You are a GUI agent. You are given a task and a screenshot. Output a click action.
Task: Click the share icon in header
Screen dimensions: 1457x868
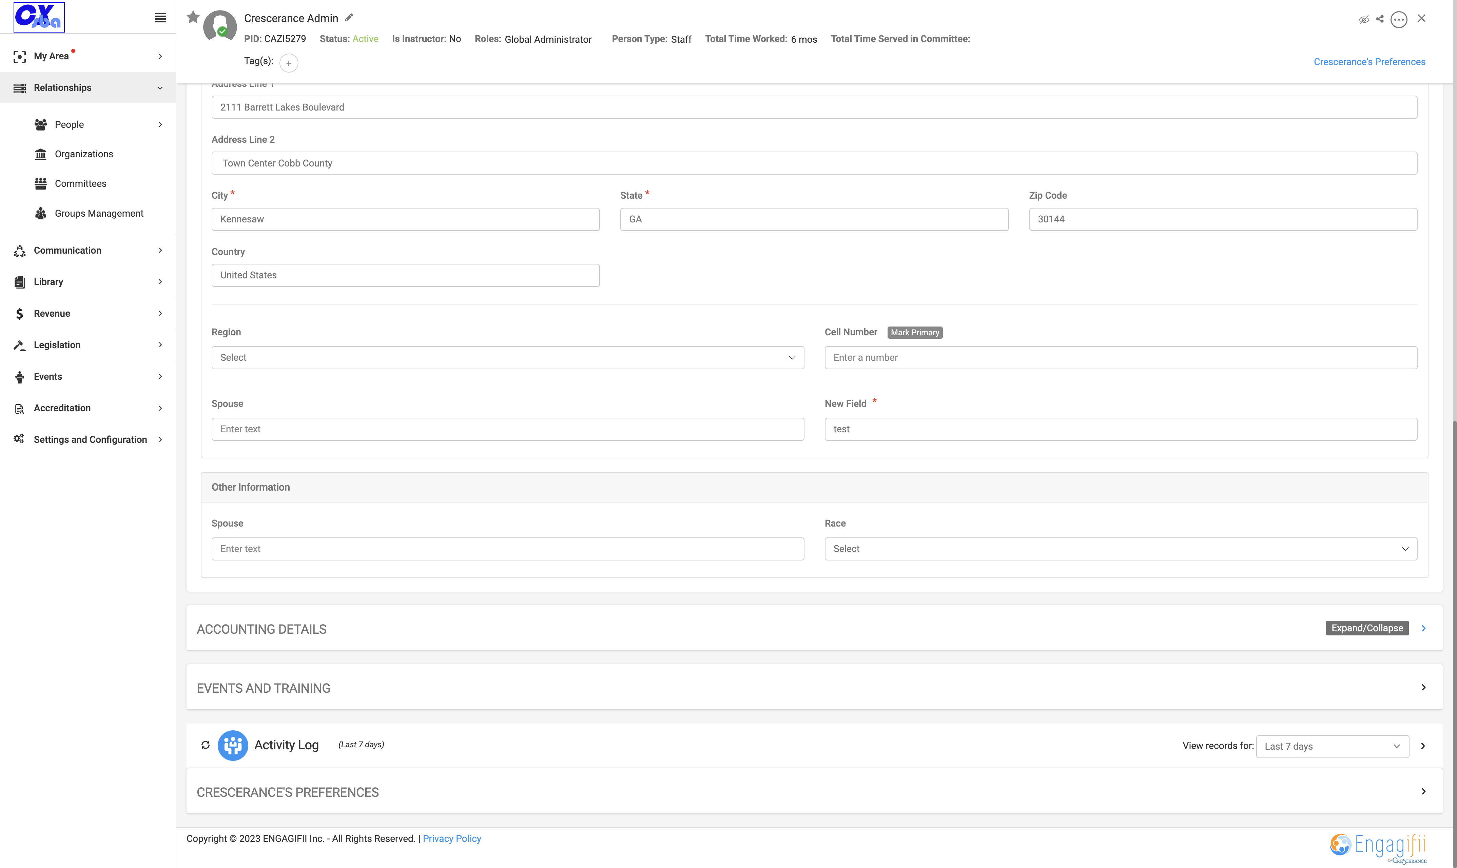coord(1380,19)
